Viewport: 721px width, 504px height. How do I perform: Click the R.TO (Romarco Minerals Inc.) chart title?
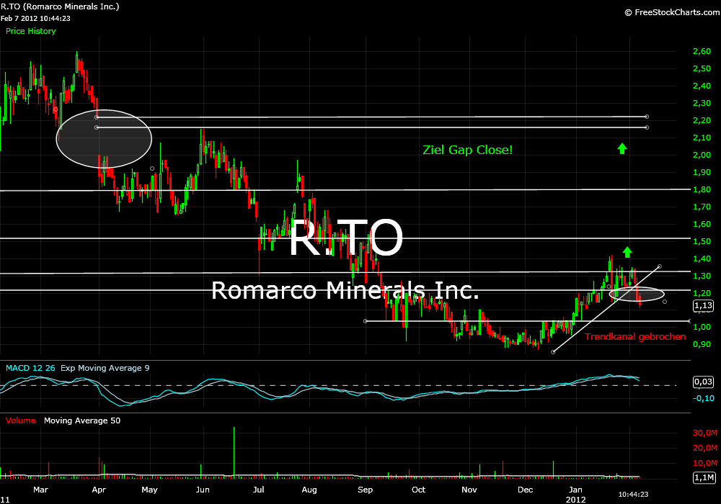pos(60,6)
